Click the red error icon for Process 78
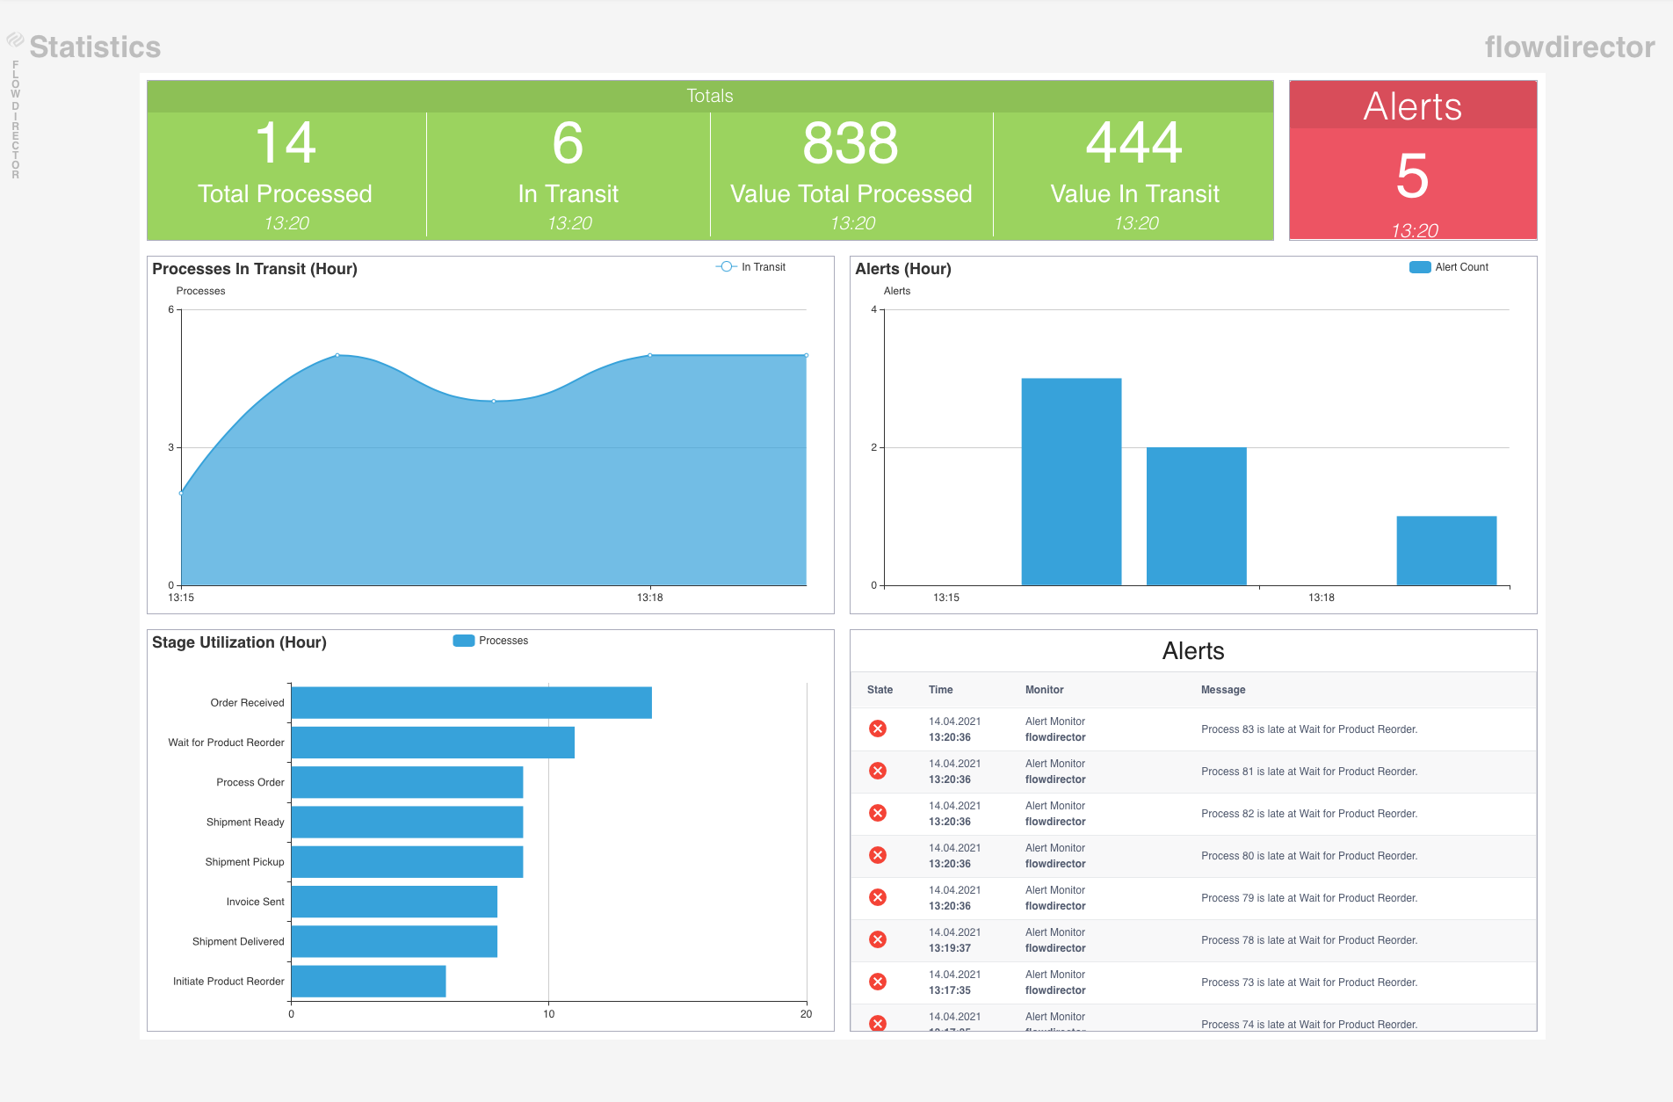The height and width of the screenshot is (1102, 1673). (x=877, y=939)
